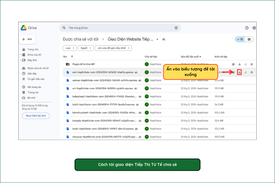This screenshot has width=275, height=183.
Task: Click the folder icon of Plugin All In One WP
Action: (68, 64)
